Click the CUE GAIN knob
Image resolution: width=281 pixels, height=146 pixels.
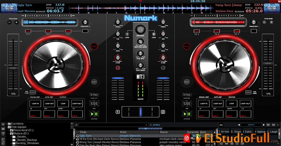(x=140, y=65)
